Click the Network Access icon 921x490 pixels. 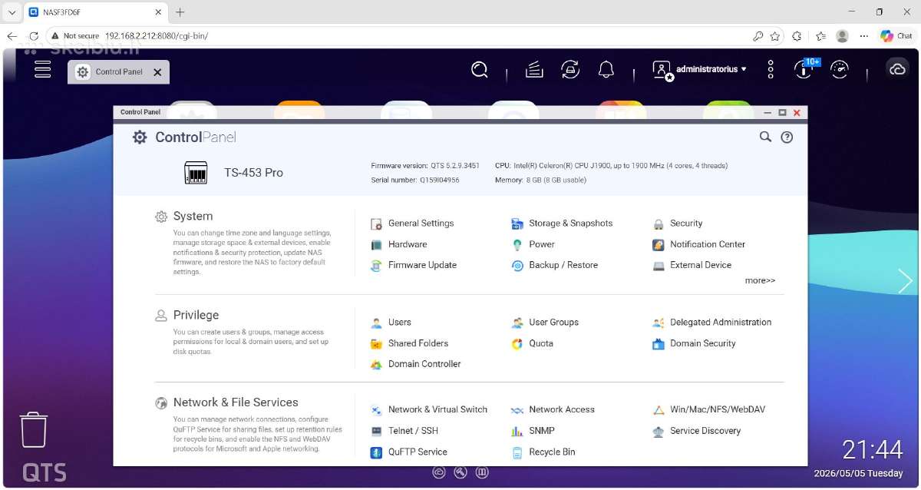(517, 410)
